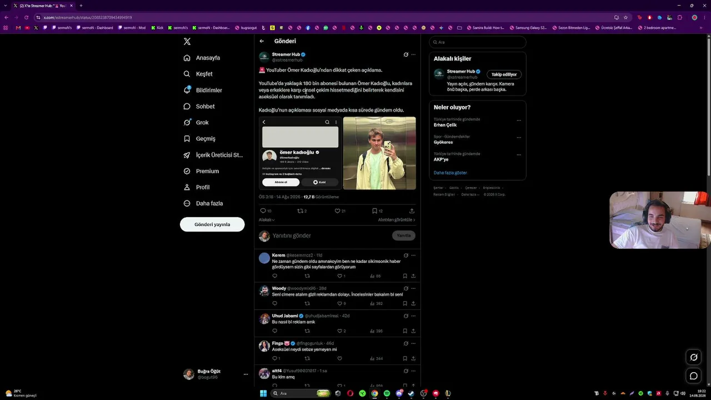
Task: Reply to Kerem's comment
Action: tap(274, 276)
